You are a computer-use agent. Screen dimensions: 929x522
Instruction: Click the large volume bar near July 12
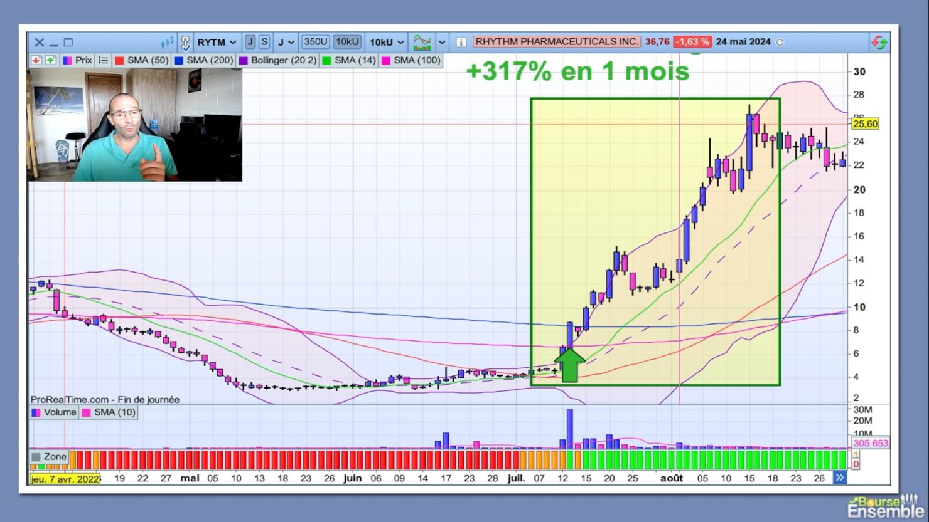[570, 429]
